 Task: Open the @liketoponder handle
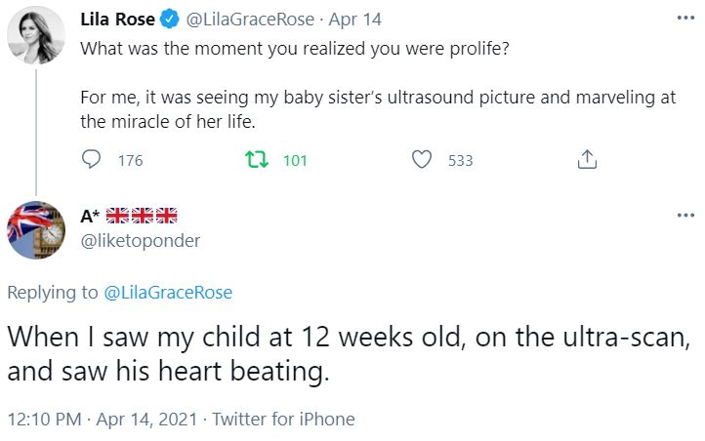tap(139, 241)
